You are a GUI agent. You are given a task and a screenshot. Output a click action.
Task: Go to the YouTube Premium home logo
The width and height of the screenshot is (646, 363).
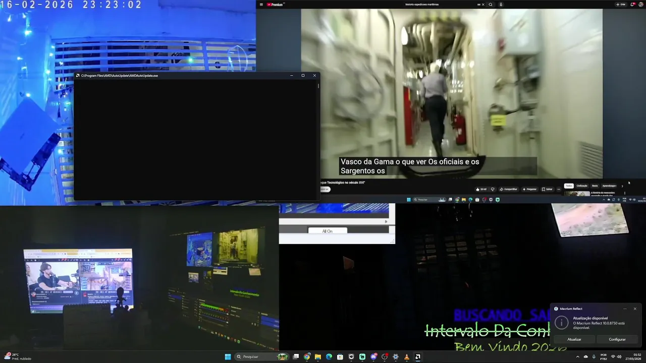[276, 5]
